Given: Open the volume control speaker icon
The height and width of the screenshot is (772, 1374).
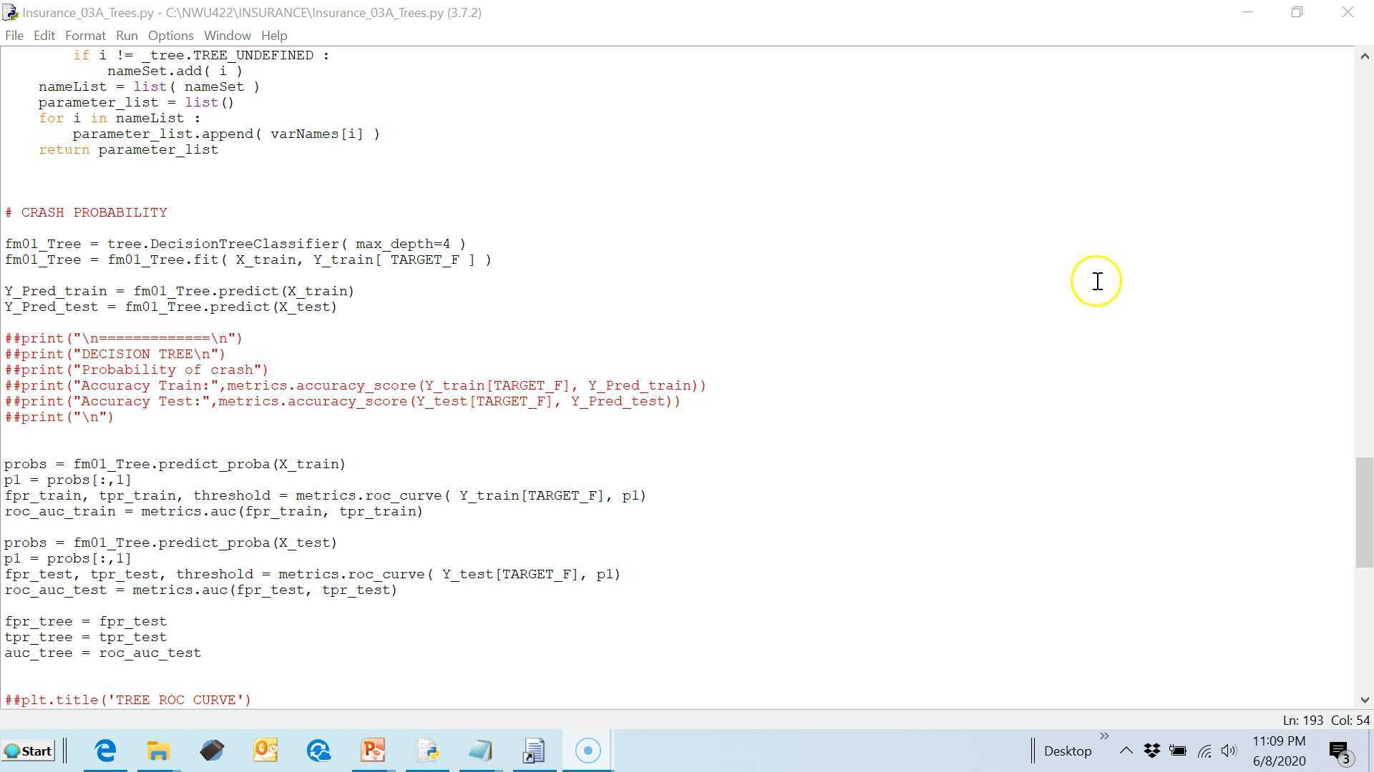Looking at the screenshot, I should [x=1229, y=751].
